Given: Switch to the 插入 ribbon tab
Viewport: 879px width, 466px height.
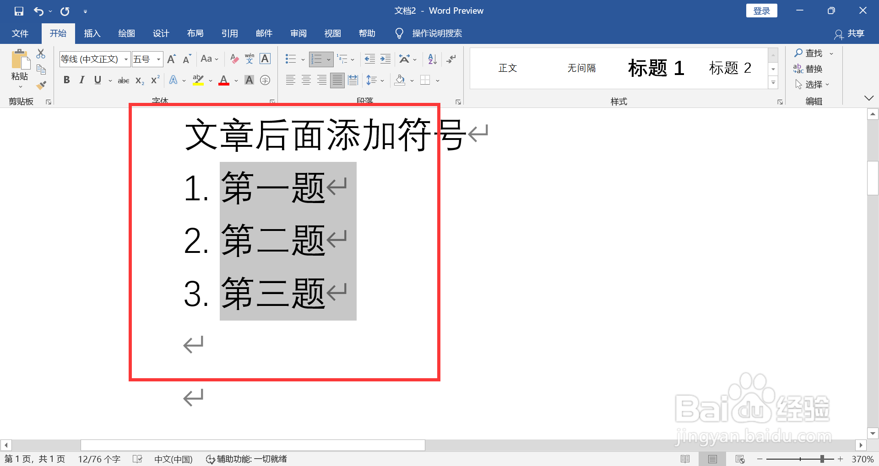Looking at the screenshot, I should tap(92, 33).
